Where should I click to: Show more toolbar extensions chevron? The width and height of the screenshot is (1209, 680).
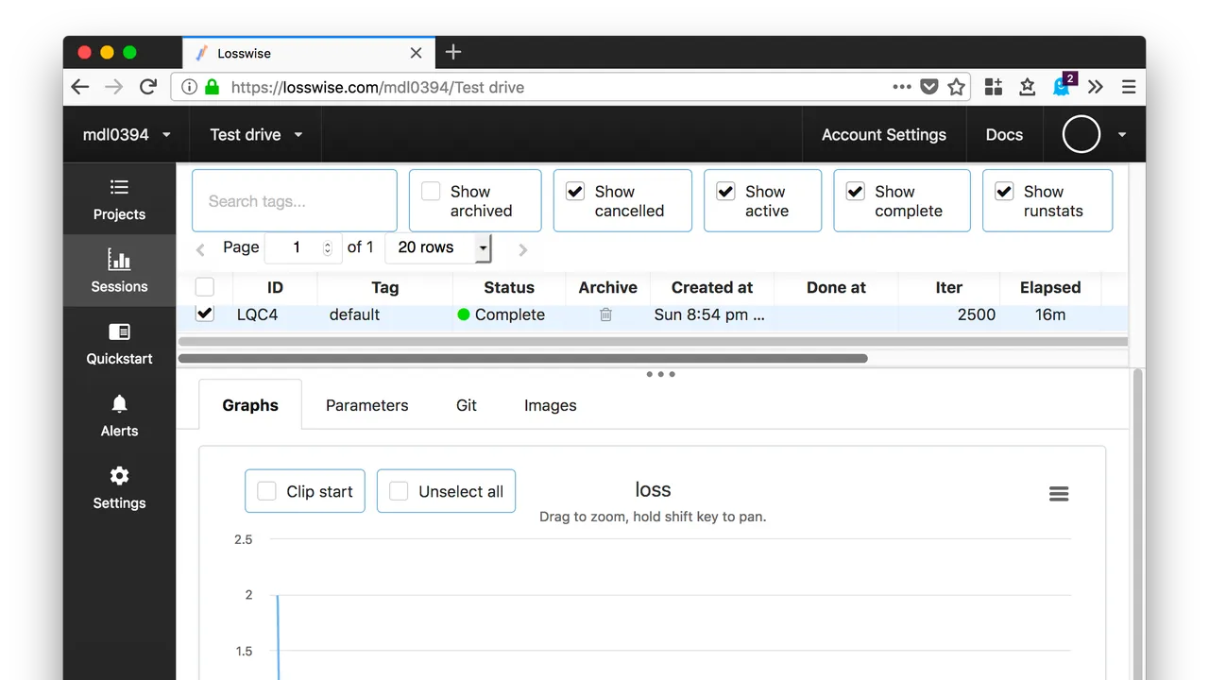[1096, 87]
